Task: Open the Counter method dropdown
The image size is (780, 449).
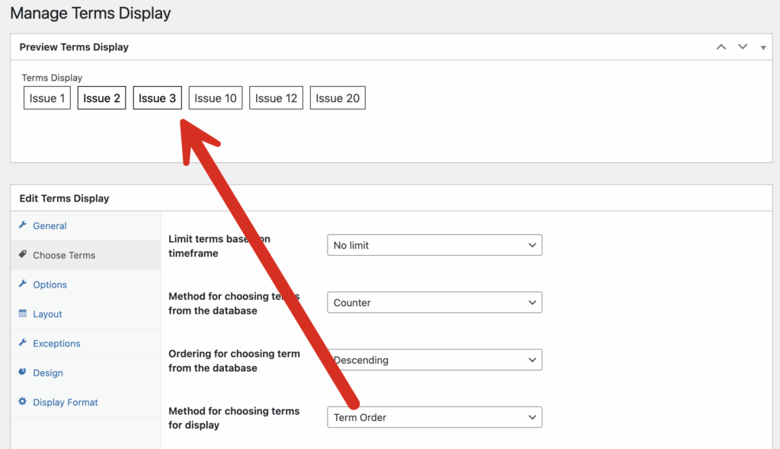Action: point(434,302)
